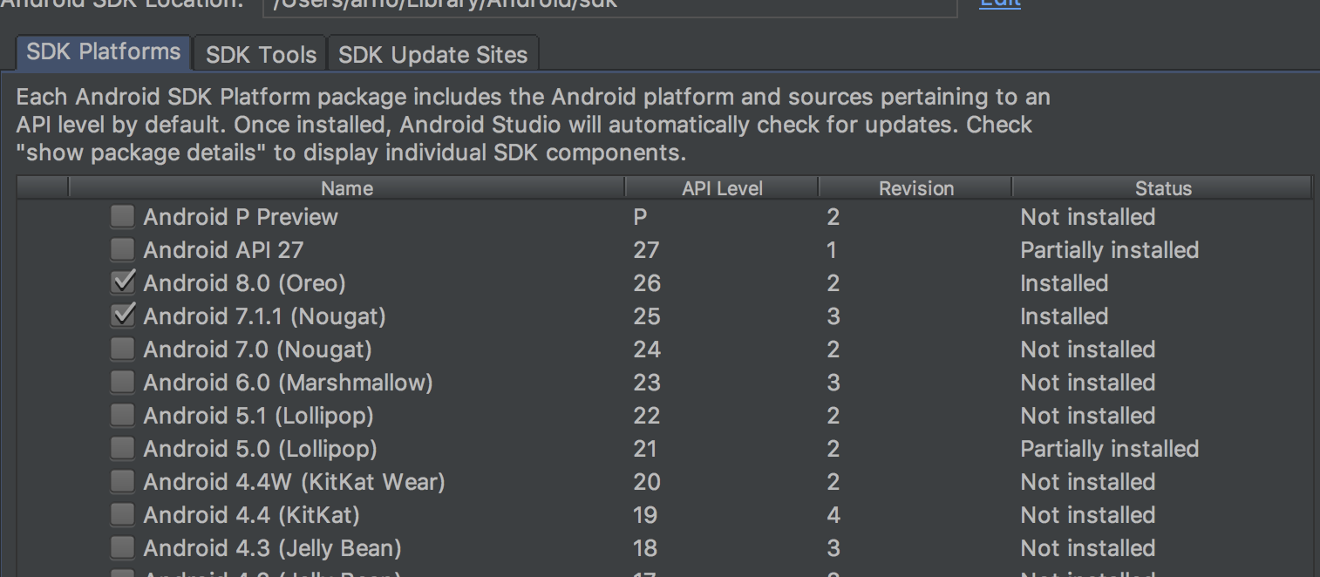Viewport: 1320px width, 577px height.
Task: Check the Android 6.0 (Marshmallow) checkbox
Action: [x=122, y=382]
